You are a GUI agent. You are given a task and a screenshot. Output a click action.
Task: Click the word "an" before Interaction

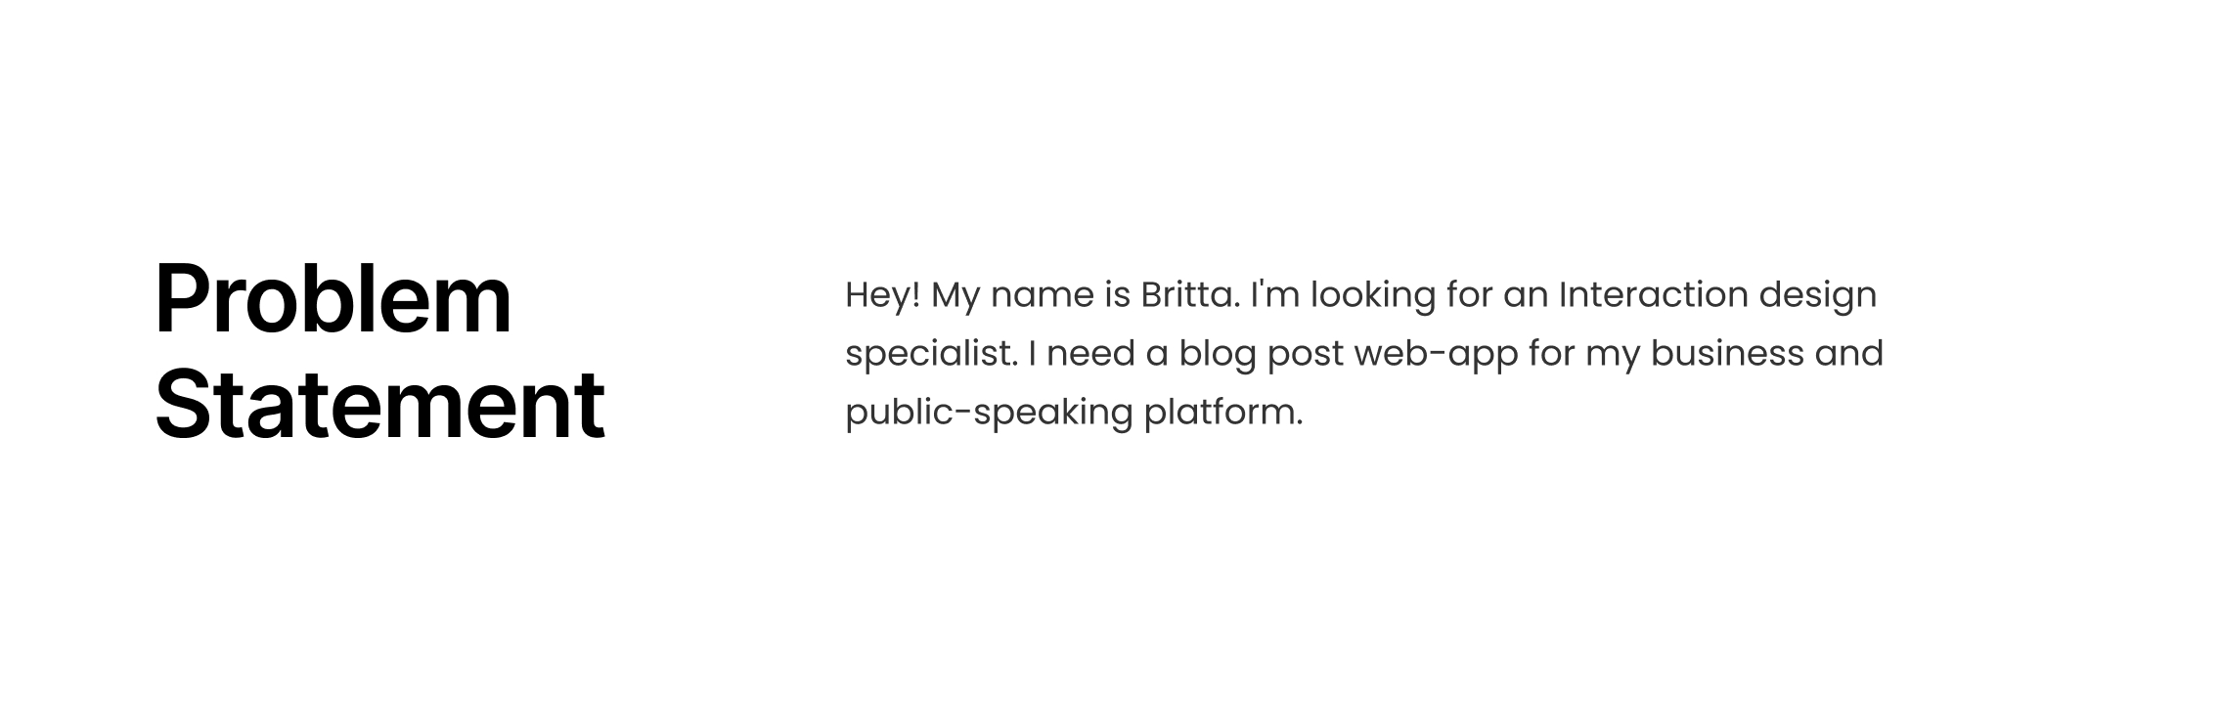point(1525,295)
